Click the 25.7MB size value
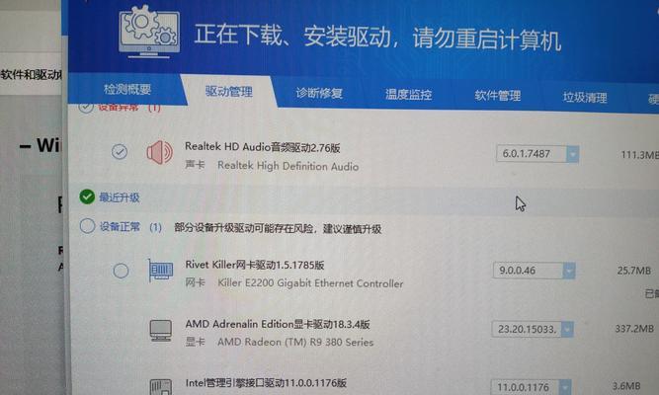 [634, 271]
